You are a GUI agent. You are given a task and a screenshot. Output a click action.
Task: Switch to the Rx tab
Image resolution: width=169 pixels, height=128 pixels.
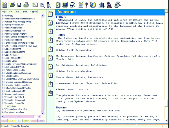(17, 12)
